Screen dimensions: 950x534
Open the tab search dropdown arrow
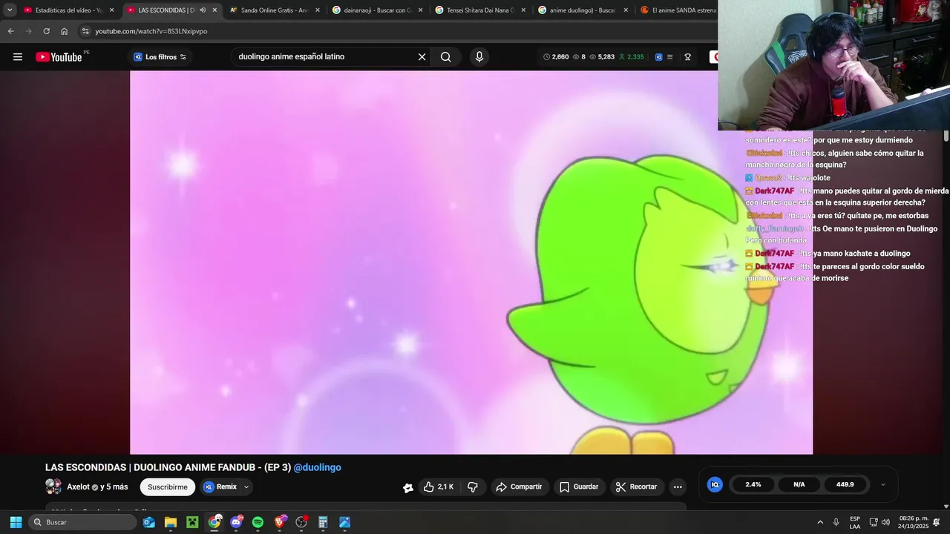(10, 10)
